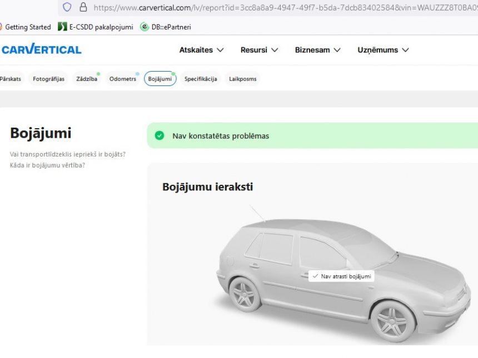Click the 'Bojājumu ieraksti' heading
Screen dimensions: 478x358
(208, 186)
